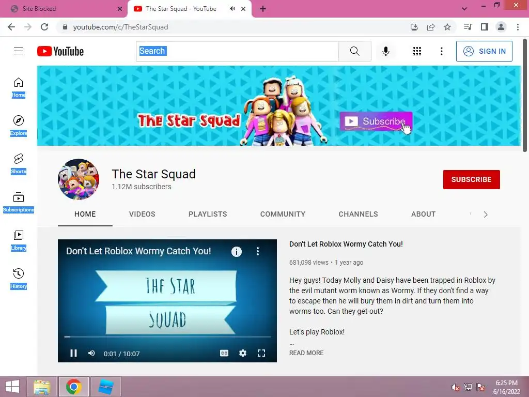529x397 pixels.
Task: Click the share page icon in address bar
Action: pyautogui.click(x=431, y=27)
